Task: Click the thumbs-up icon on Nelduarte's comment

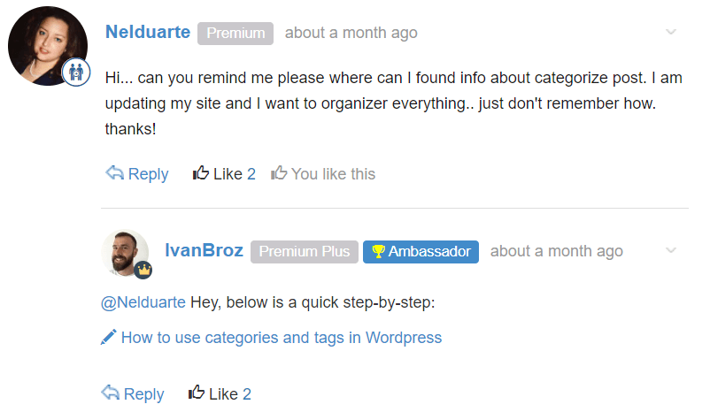Action: pos(201,172)
